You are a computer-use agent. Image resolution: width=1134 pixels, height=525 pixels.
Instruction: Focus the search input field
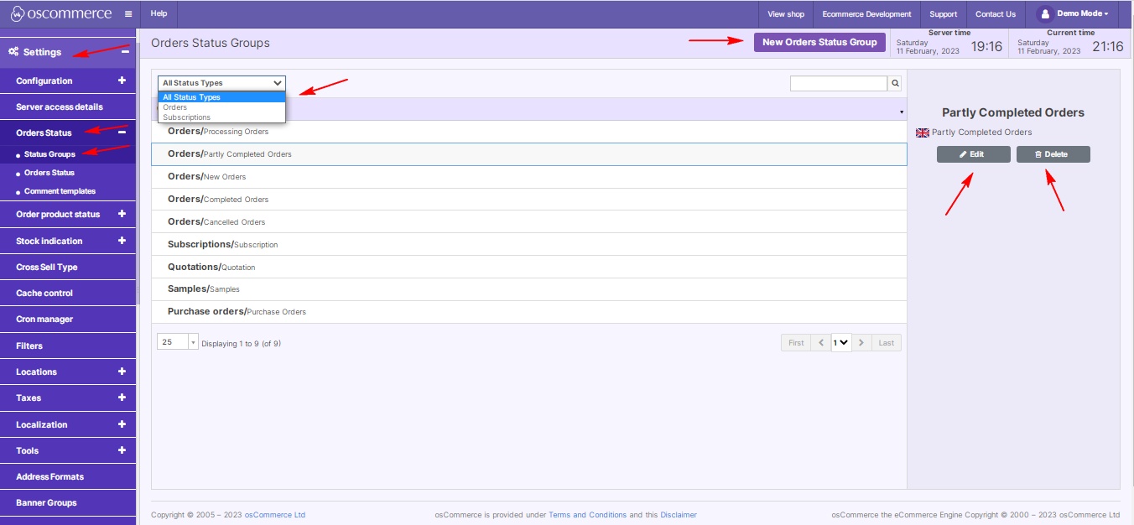coord(839,84)
